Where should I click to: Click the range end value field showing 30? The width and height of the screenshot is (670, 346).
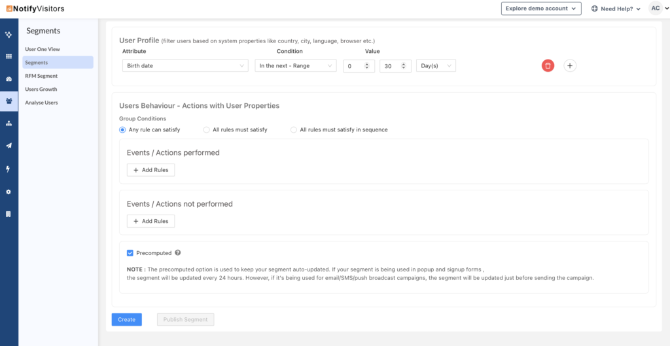pyautogui.click(x=391, y=66)
